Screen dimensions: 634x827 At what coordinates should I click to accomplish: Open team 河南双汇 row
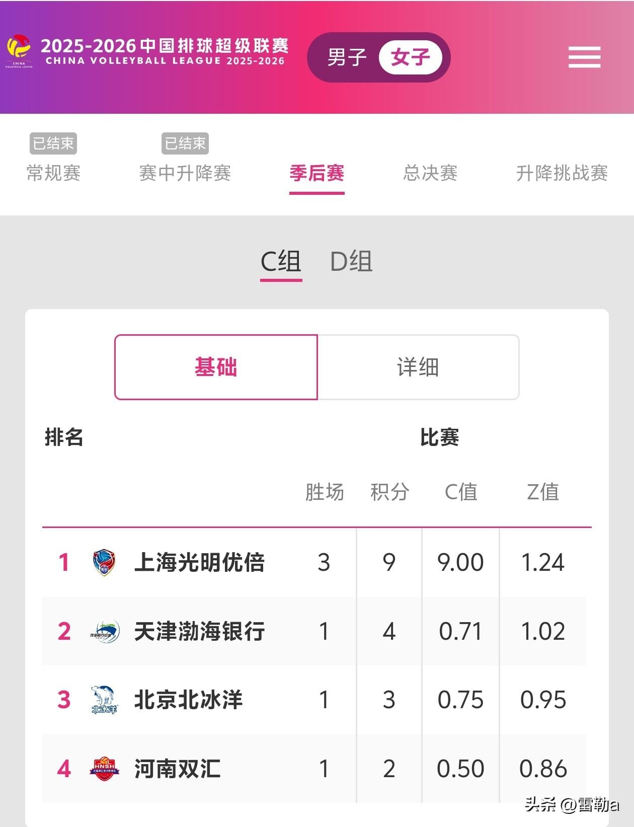314,769
